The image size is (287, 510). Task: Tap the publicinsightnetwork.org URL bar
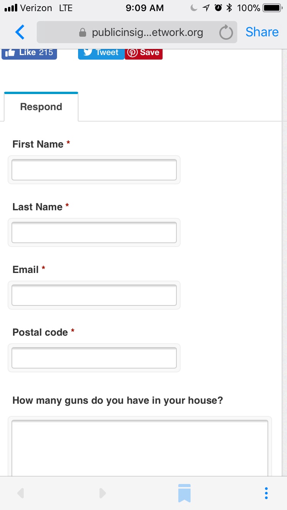[147, 32]
